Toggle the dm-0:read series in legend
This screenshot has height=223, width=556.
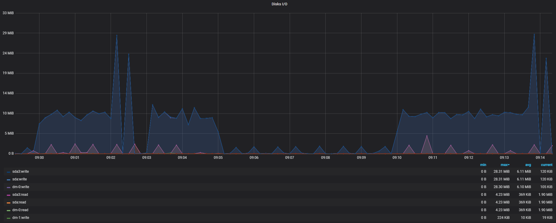pyautogui.click(x=20, y=210)
